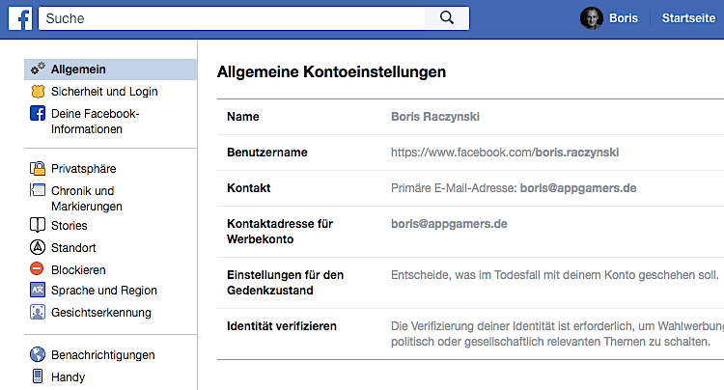Click the Allgemein gears icon
The image size is (724, 390).
click(38, 69)
